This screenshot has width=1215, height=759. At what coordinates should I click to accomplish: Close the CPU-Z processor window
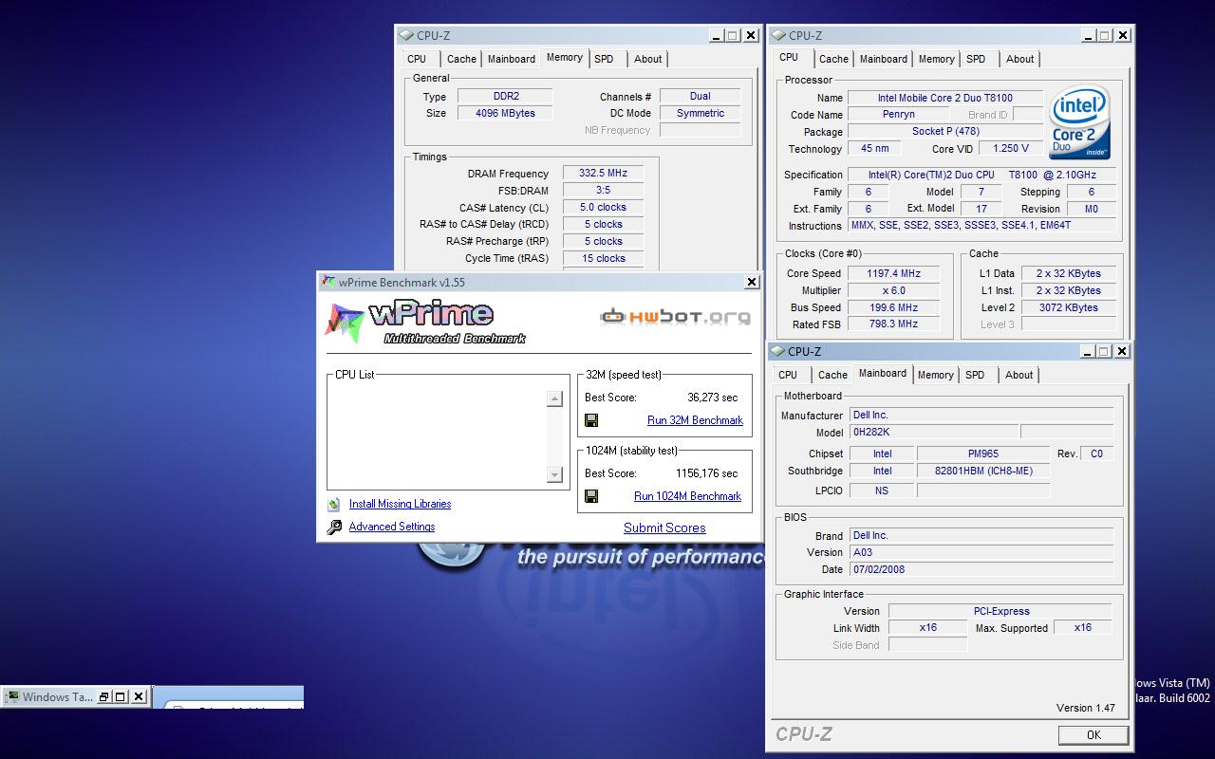(1123, 35)
